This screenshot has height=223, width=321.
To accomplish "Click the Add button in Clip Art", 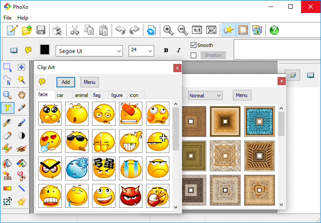I will pos(66,82).
